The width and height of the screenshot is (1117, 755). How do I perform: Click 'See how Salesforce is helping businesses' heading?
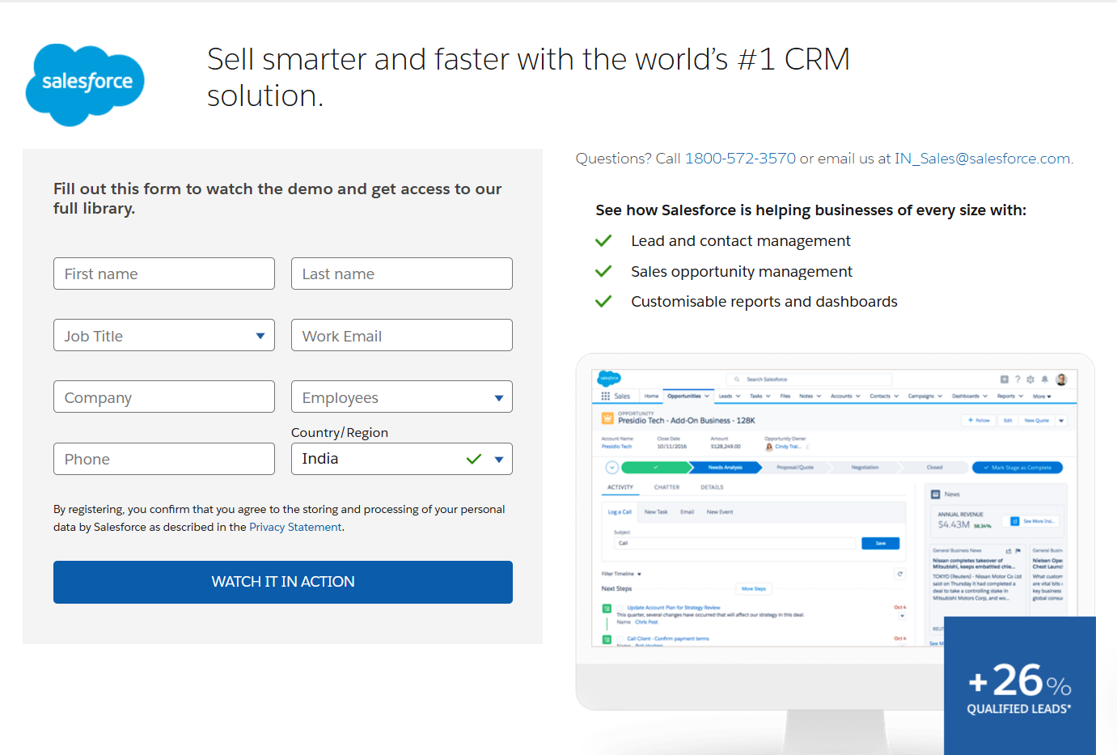tap(810, 210)
